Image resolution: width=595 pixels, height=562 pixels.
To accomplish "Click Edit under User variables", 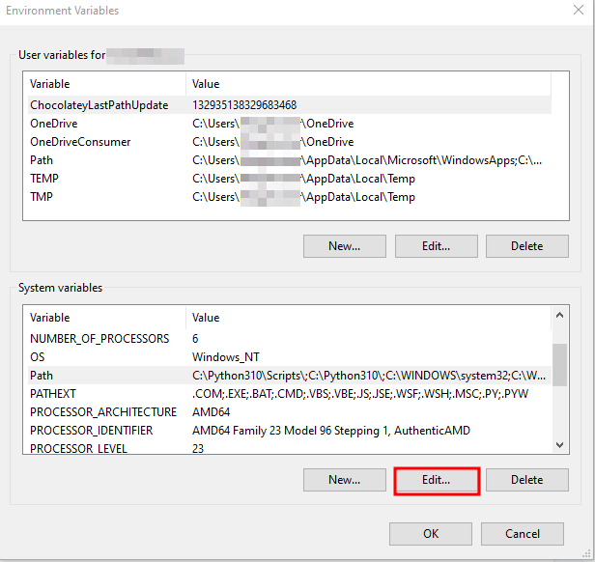I will click(436, 246).
